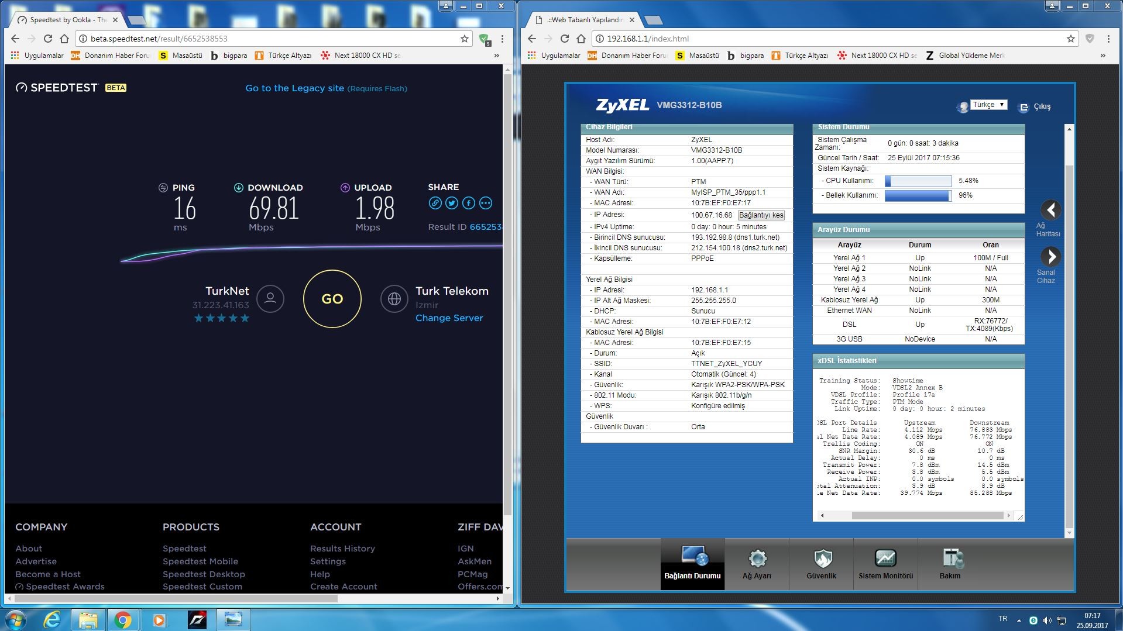The height and width of the screenshot is (631, 1123).
Task: Click the CPU Kullanımı progress bar
Action: tap(918, 181)
